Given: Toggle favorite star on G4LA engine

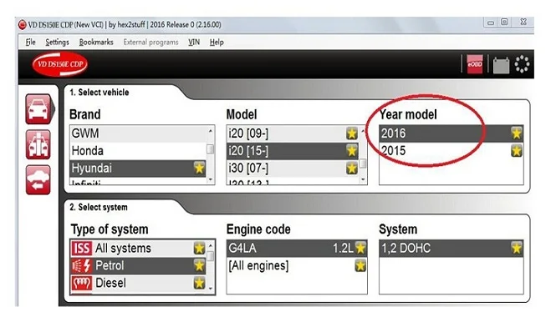Looking at the screenshot, I should 360,248.
